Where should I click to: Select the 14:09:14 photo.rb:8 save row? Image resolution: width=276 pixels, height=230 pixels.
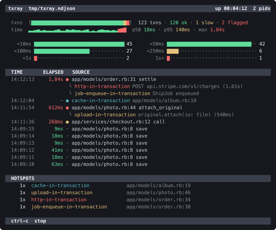(x=138, y=136)
